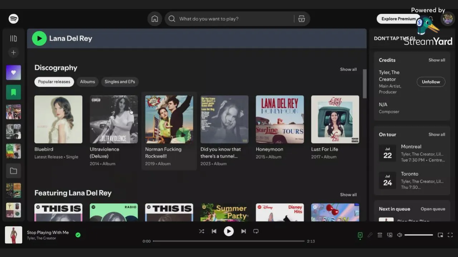458x257 pixels.
Task: Show all Discography releases
Action: pos(348,69)
